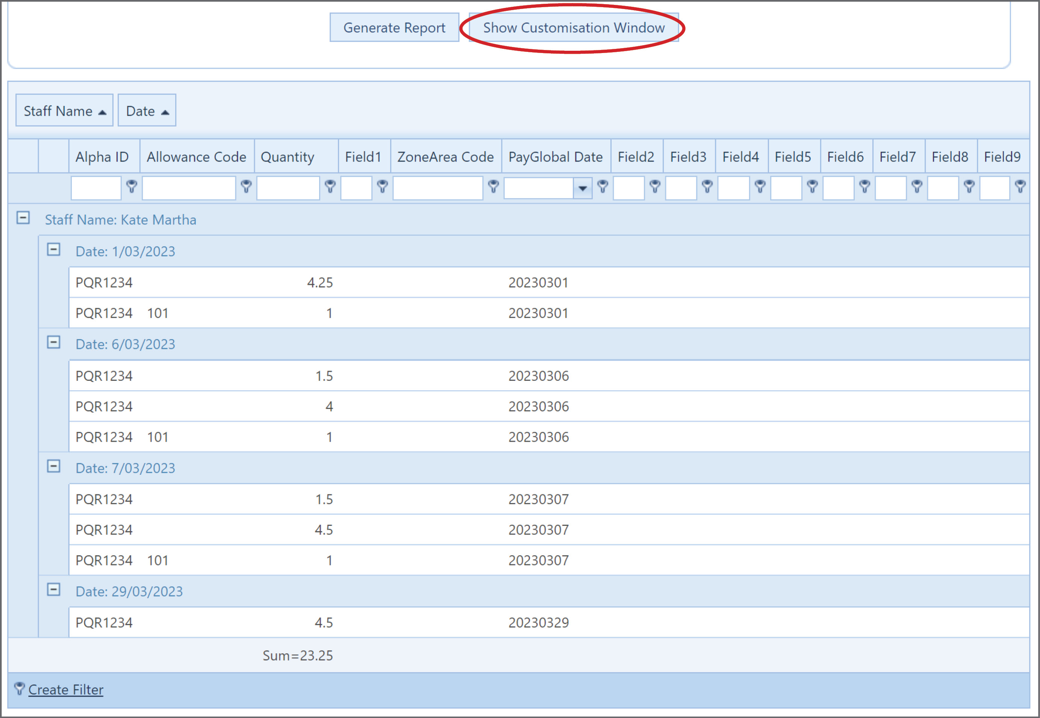Screen dimensions: 1040x718
Task: Open the PayGlobal Date filter funnel icon
Action: click(x=603, y=188)
